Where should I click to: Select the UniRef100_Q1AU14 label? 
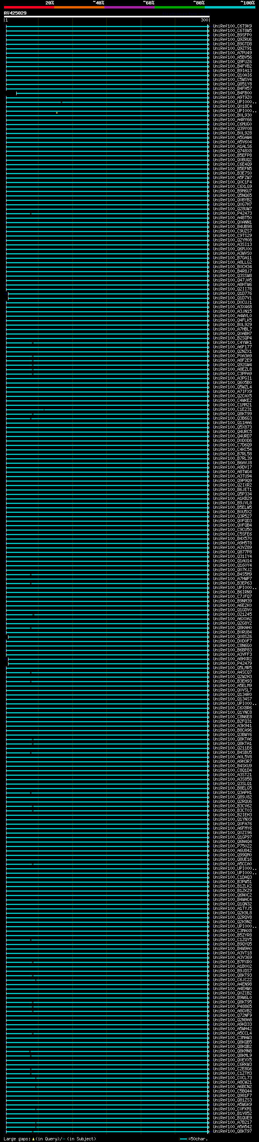232,561
